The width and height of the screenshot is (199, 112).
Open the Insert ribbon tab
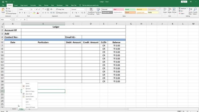(x=16, y=5)
